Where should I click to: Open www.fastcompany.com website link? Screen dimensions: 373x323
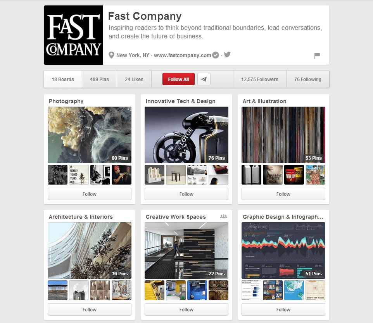pyautogui.click(x=183, y=55)
